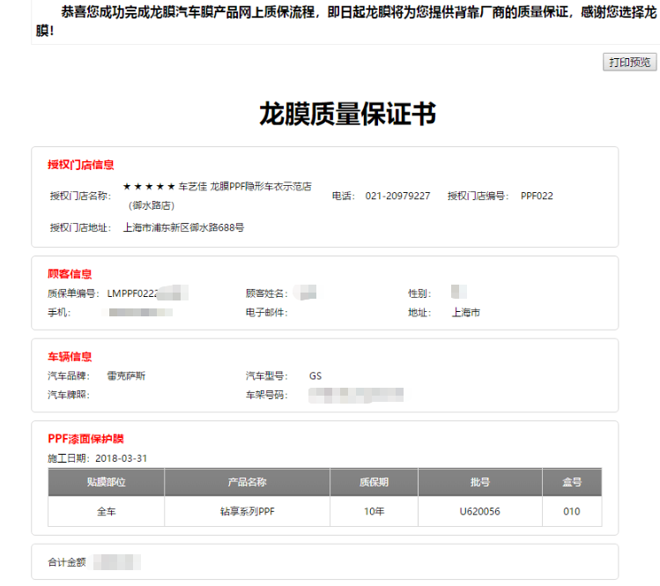Viewport: 660px width, 586px height.
Task: Click the 顾客姓名 label
Action: (x=266, y=293)
